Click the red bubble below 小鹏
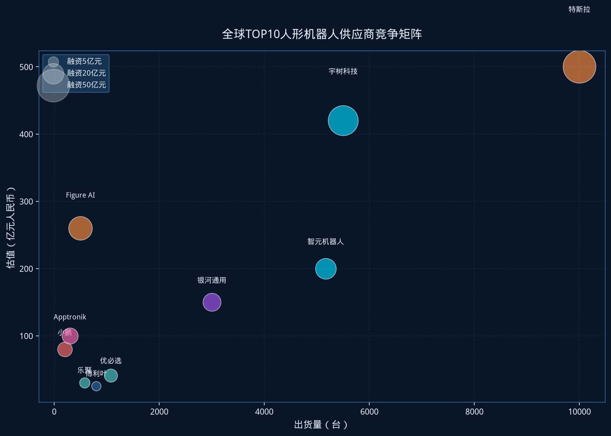611x436 pixels. coord(65,349)
